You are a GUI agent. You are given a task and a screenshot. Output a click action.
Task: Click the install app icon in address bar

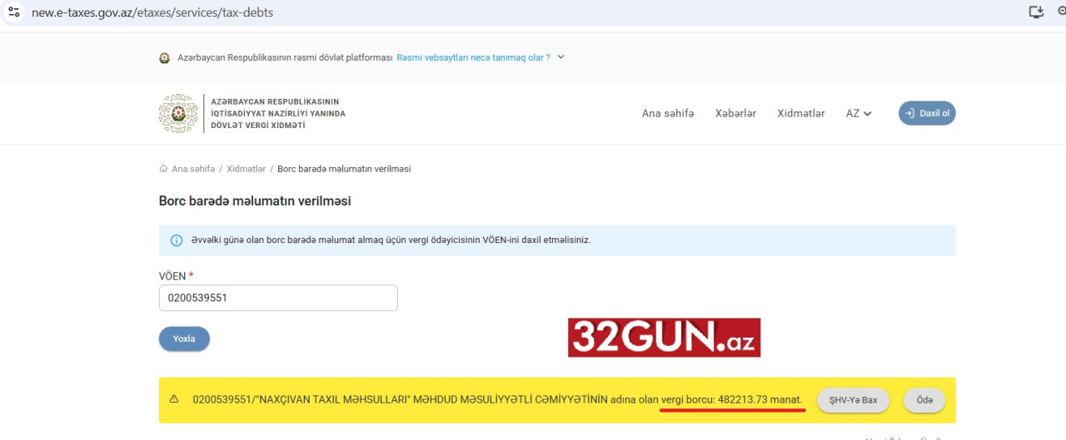(1036, 12)
